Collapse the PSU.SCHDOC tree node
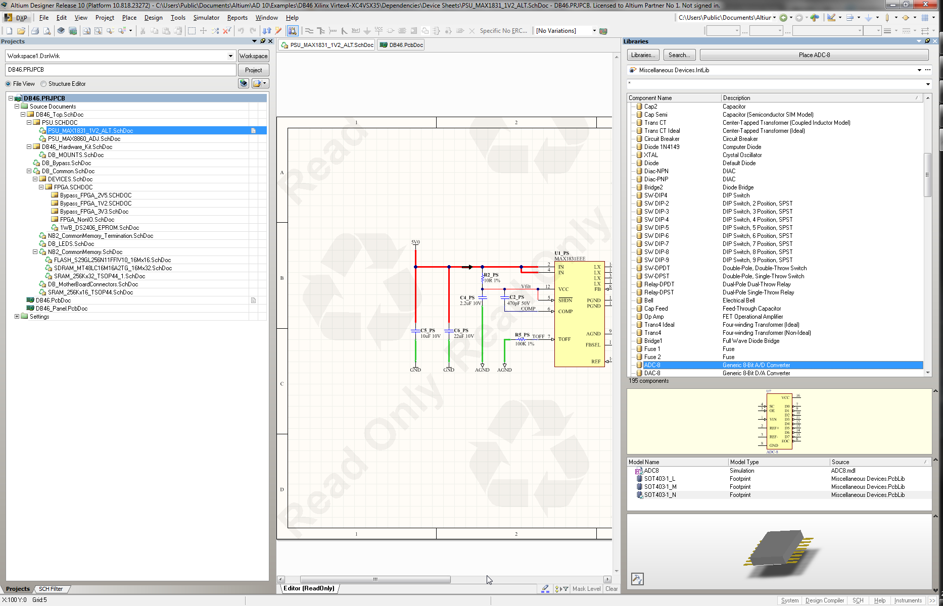 (29, 123)
